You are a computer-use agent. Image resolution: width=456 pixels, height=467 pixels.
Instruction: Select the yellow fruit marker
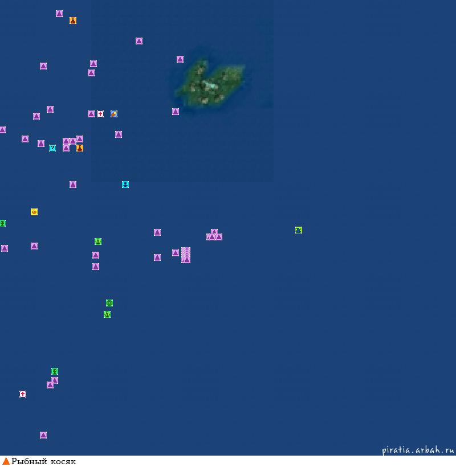[34, 212]
